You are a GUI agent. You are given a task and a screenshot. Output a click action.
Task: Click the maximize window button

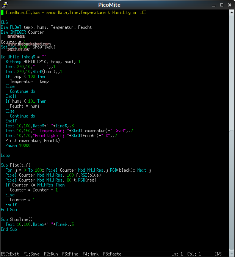[223, 4]
